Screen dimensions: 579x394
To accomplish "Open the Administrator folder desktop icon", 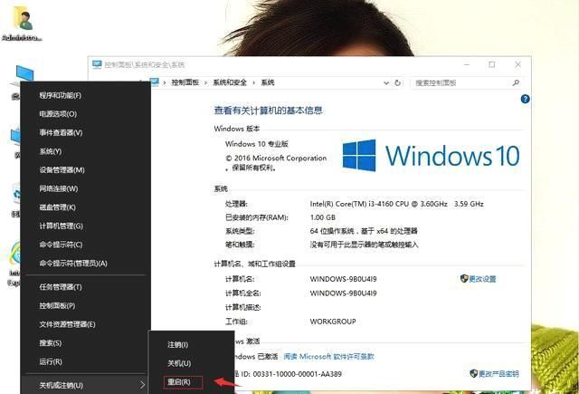I will click(x=22, y=22).
